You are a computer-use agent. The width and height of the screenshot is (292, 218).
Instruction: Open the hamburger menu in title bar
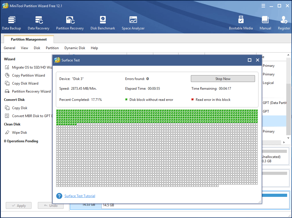tap(263, 6)
